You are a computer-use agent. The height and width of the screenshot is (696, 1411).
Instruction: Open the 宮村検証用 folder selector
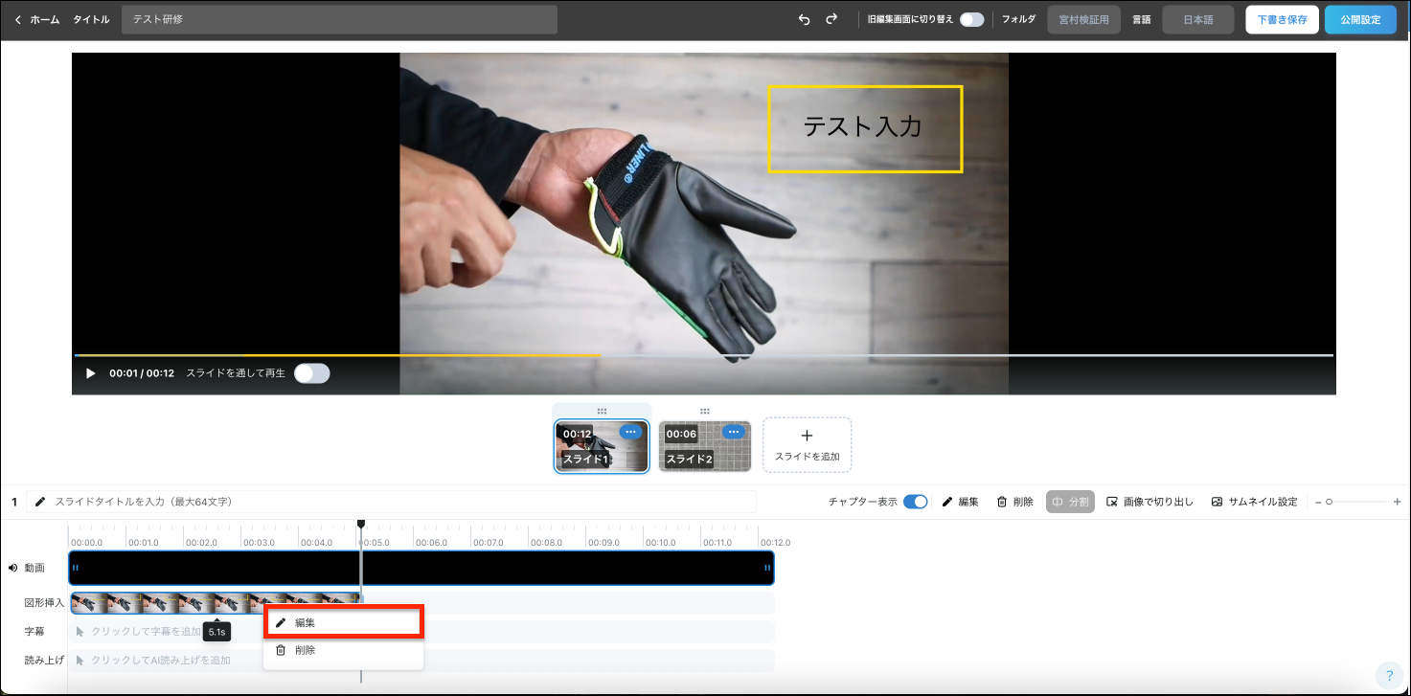[1083, 19]
